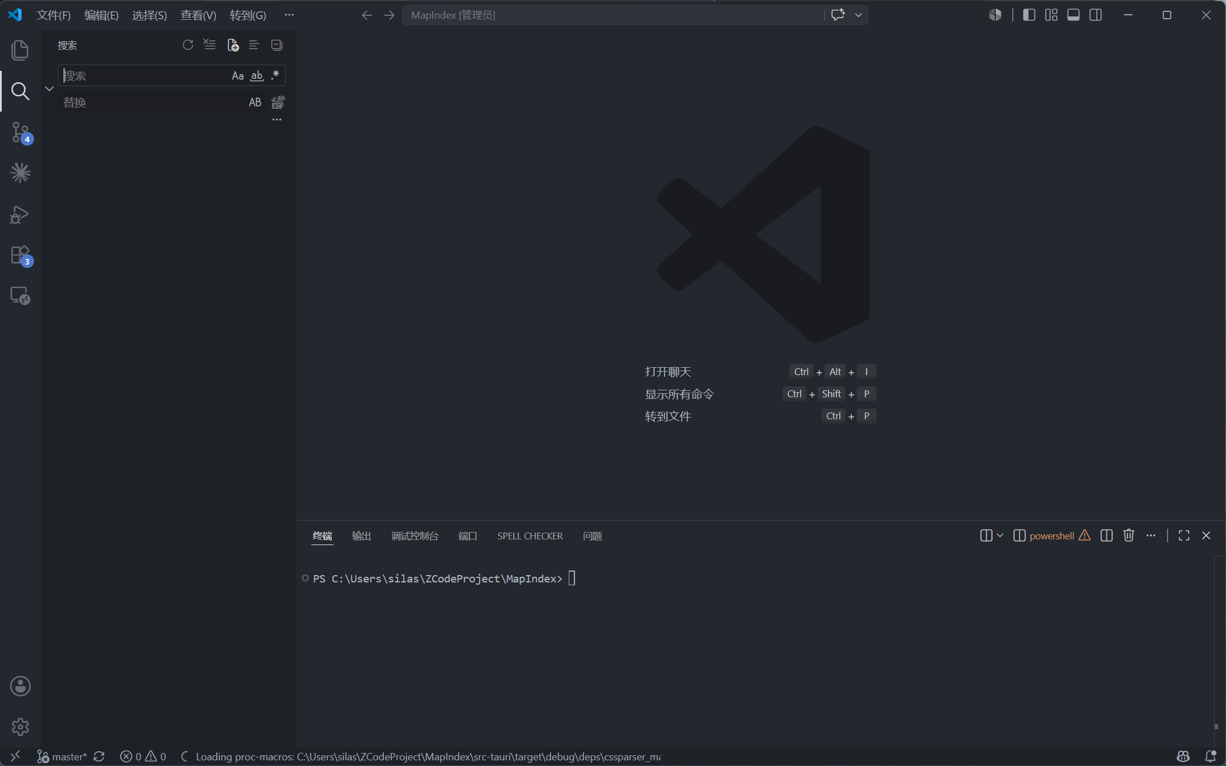Open the 查看(V) menu
Viewport: 1226px width, 766px height.
coord(198,15)
